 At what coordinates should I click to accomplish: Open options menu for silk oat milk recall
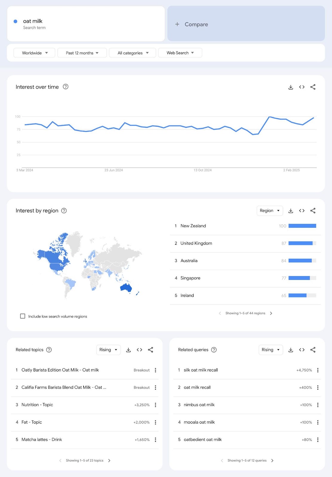[x=318, y=370]
